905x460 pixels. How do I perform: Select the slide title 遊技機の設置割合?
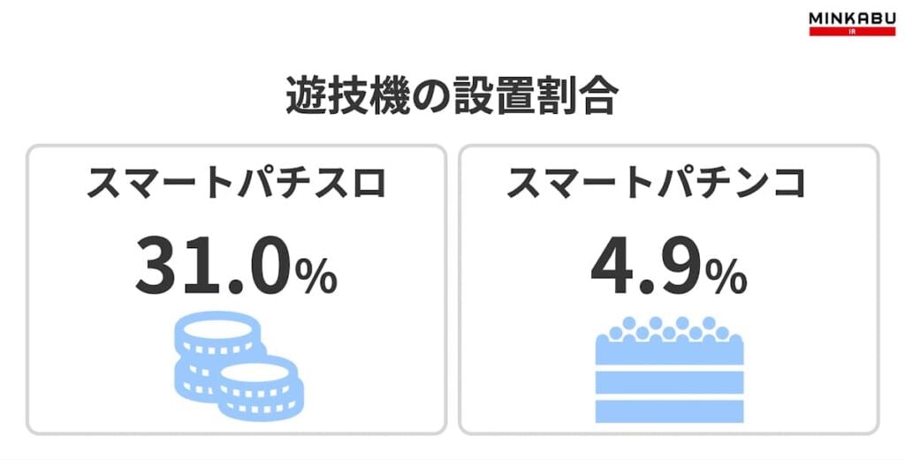451,97
